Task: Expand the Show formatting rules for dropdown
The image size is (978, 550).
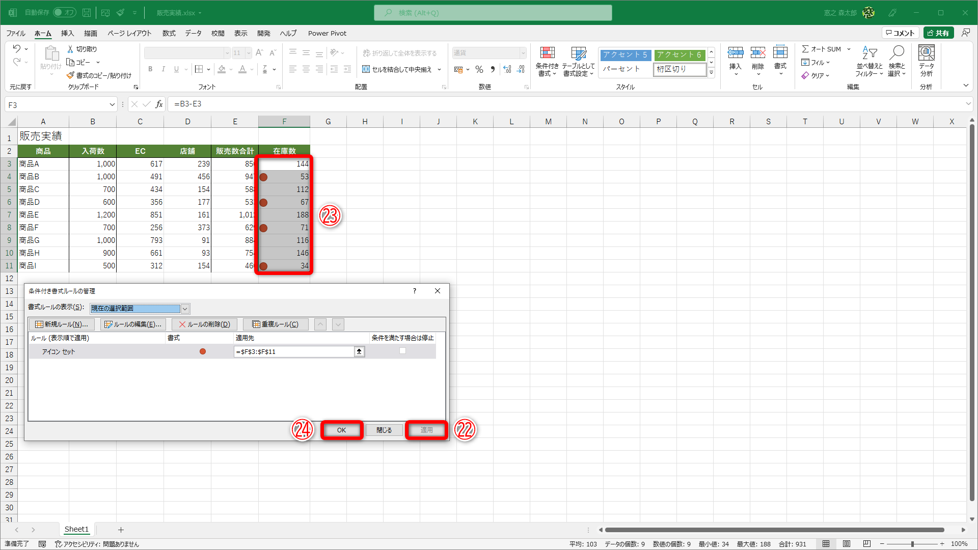Action: [x=185, y=309]
